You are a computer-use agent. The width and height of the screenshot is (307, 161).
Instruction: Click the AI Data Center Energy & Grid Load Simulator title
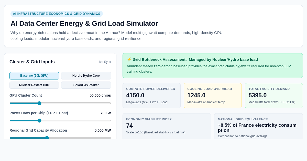[84, 24]
